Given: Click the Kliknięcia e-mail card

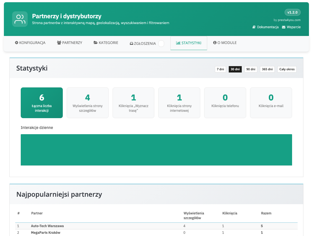Looking at the screenshot, I should pyautogui.click(x=271, y=103).
